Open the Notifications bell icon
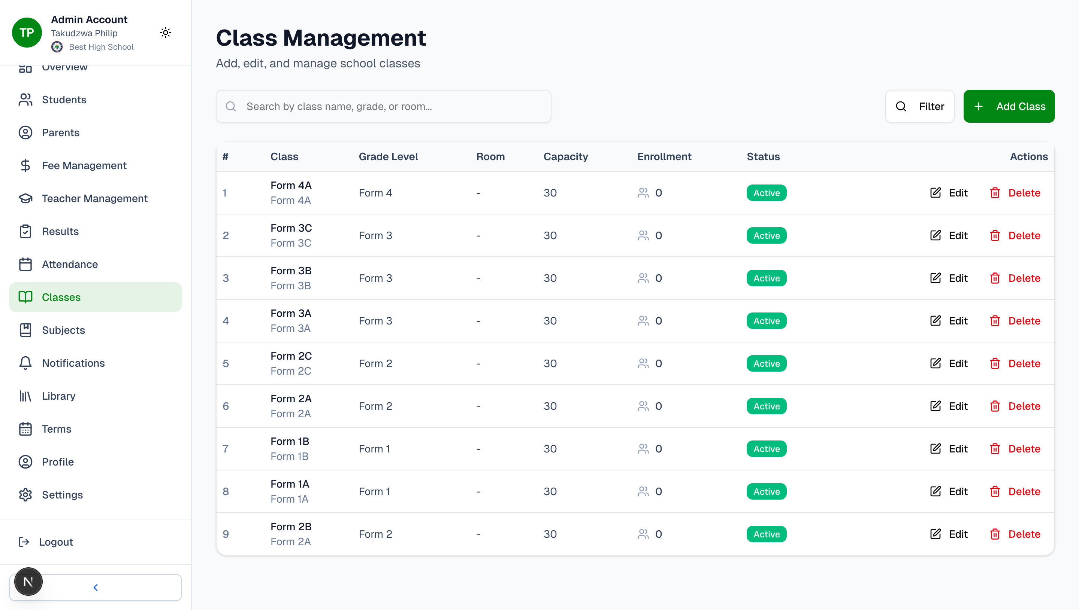Screen dimensions: 1079x610 (25, 363)
